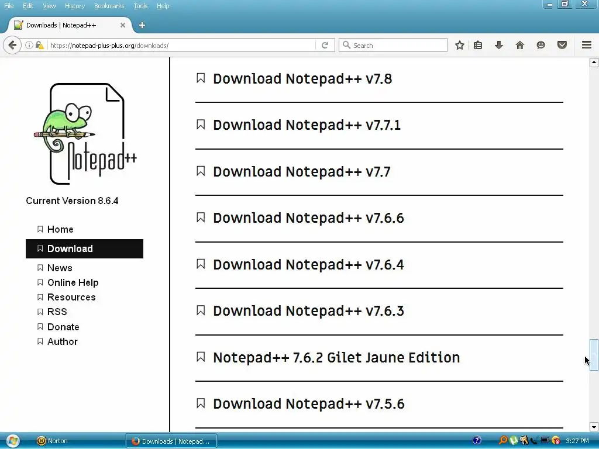Go to Home in the sidebar
Viewport: 599px width, 449px height.
click(60, 229)
